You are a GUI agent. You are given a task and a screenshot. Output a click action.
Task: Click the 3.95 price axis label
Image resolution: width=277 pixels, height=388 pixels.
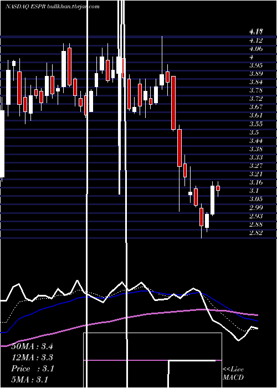click(x=256, y=65)
